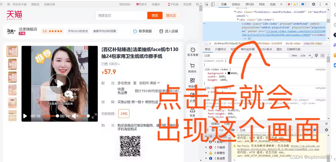Click the 联系客服 button next to store name
Viewport: 336px width, 162px height.
tap(142, 31)
